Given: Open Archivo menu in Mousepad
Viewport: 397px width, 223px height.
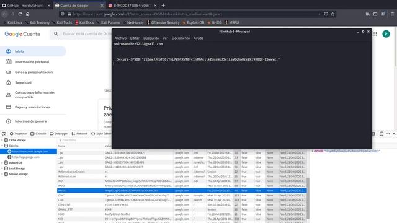Looking at the screenshot, I should (120, 38).
